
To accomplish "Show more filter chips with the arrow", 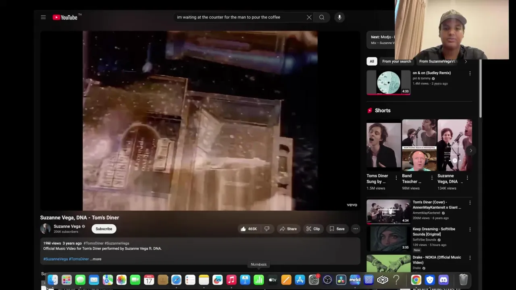I will pyautogui.click(x=466, y=61).
